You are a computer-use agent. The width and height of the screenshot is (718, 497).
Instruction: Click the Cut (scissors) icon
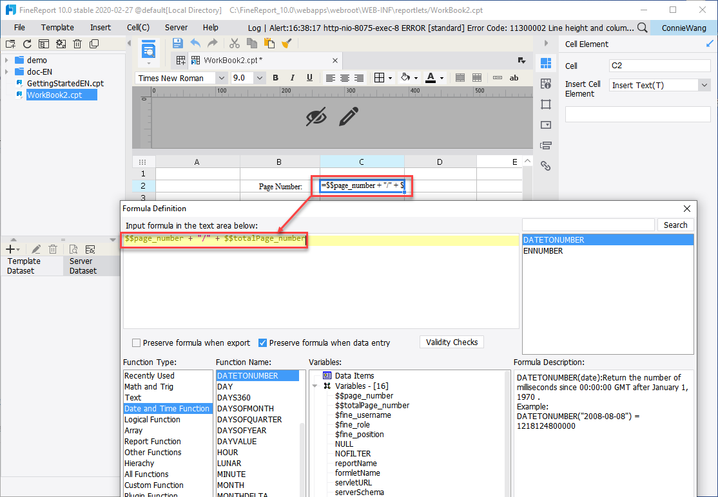(234, 42)
